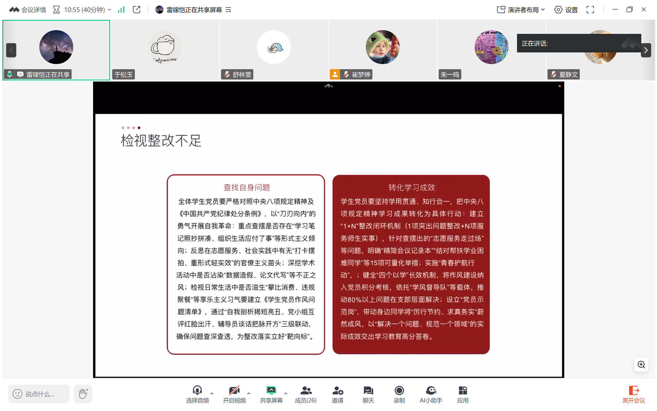Open the 邀请 invite dialog
Screen dimensions: 657x411
[x=337, y=394]
